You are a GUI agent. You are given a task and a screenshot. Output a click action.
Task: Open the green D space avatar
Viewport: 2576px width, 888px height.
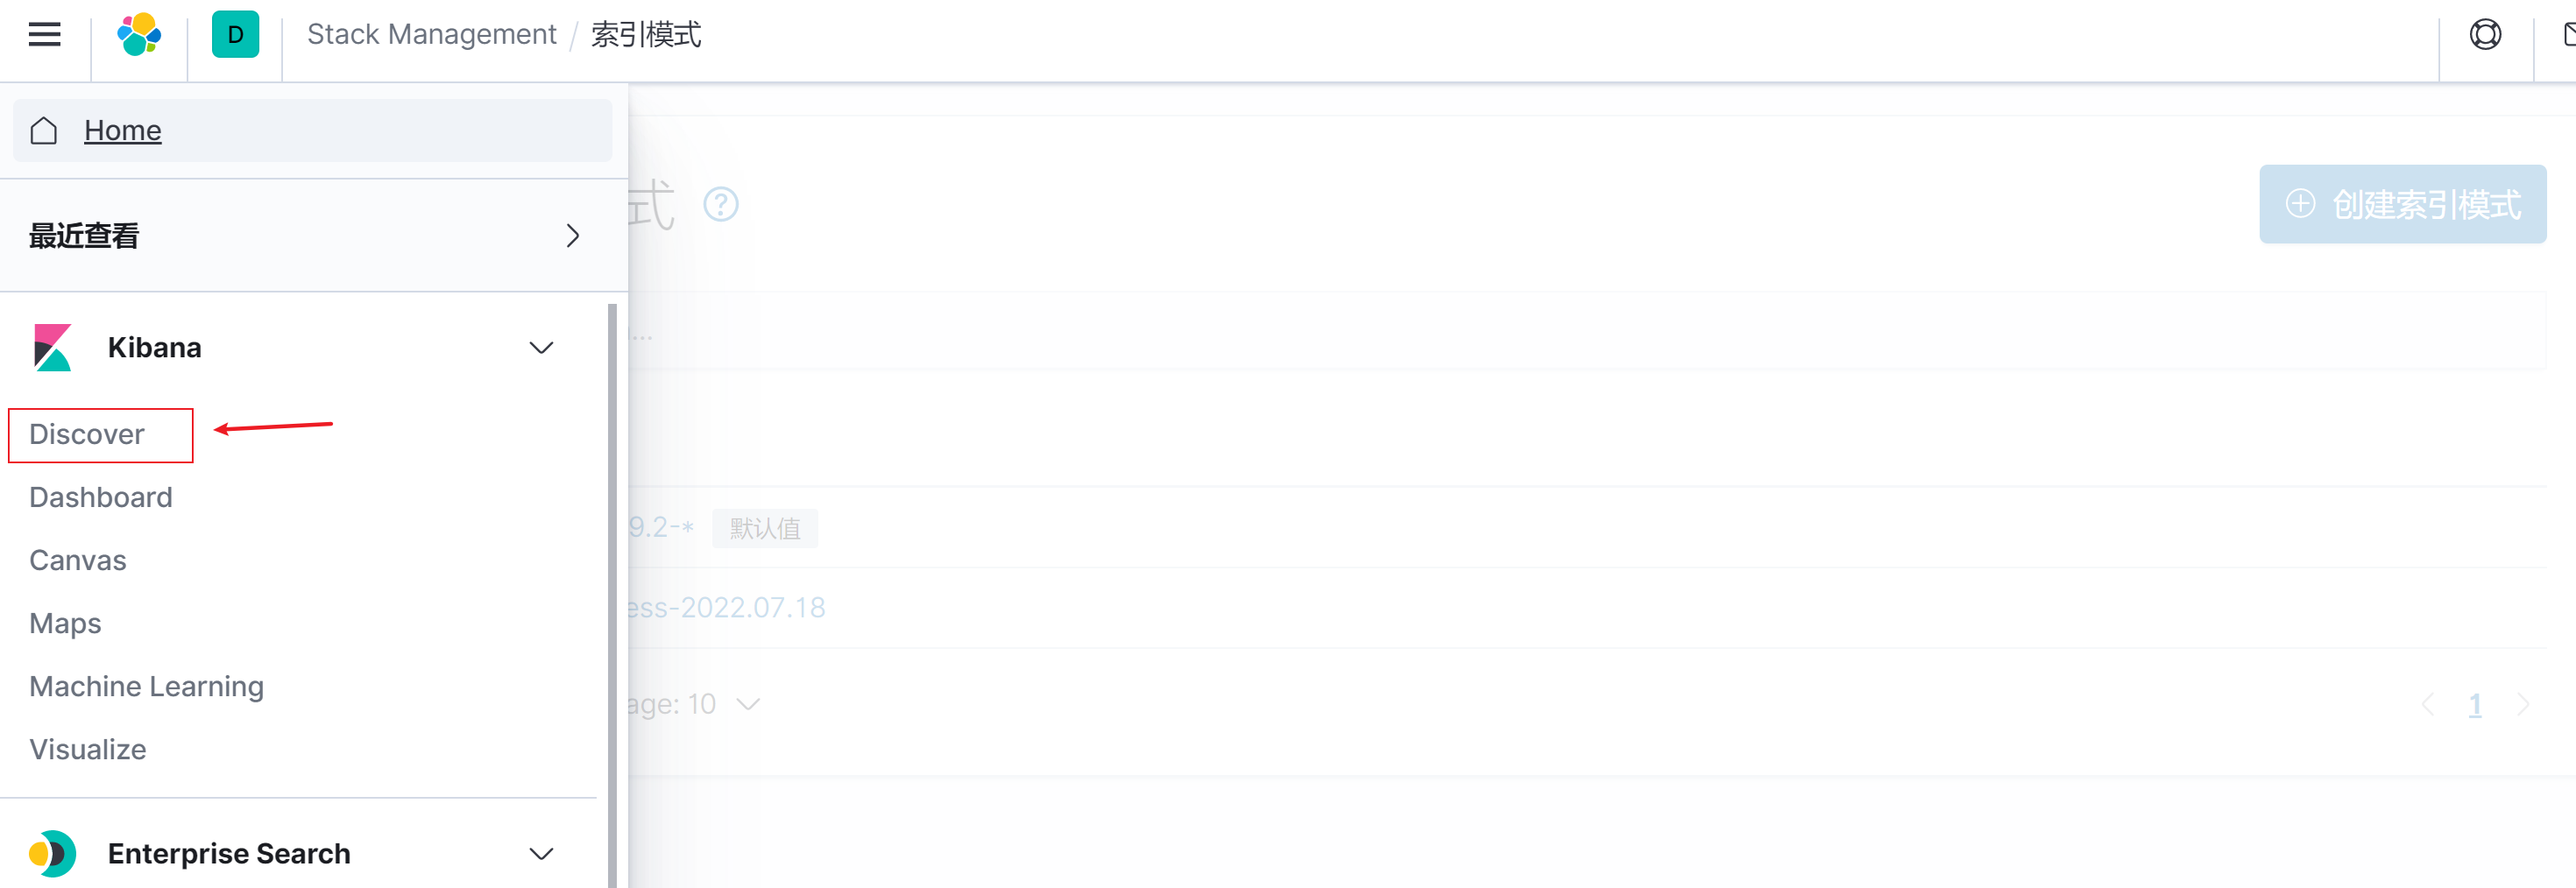pos(235,35)
